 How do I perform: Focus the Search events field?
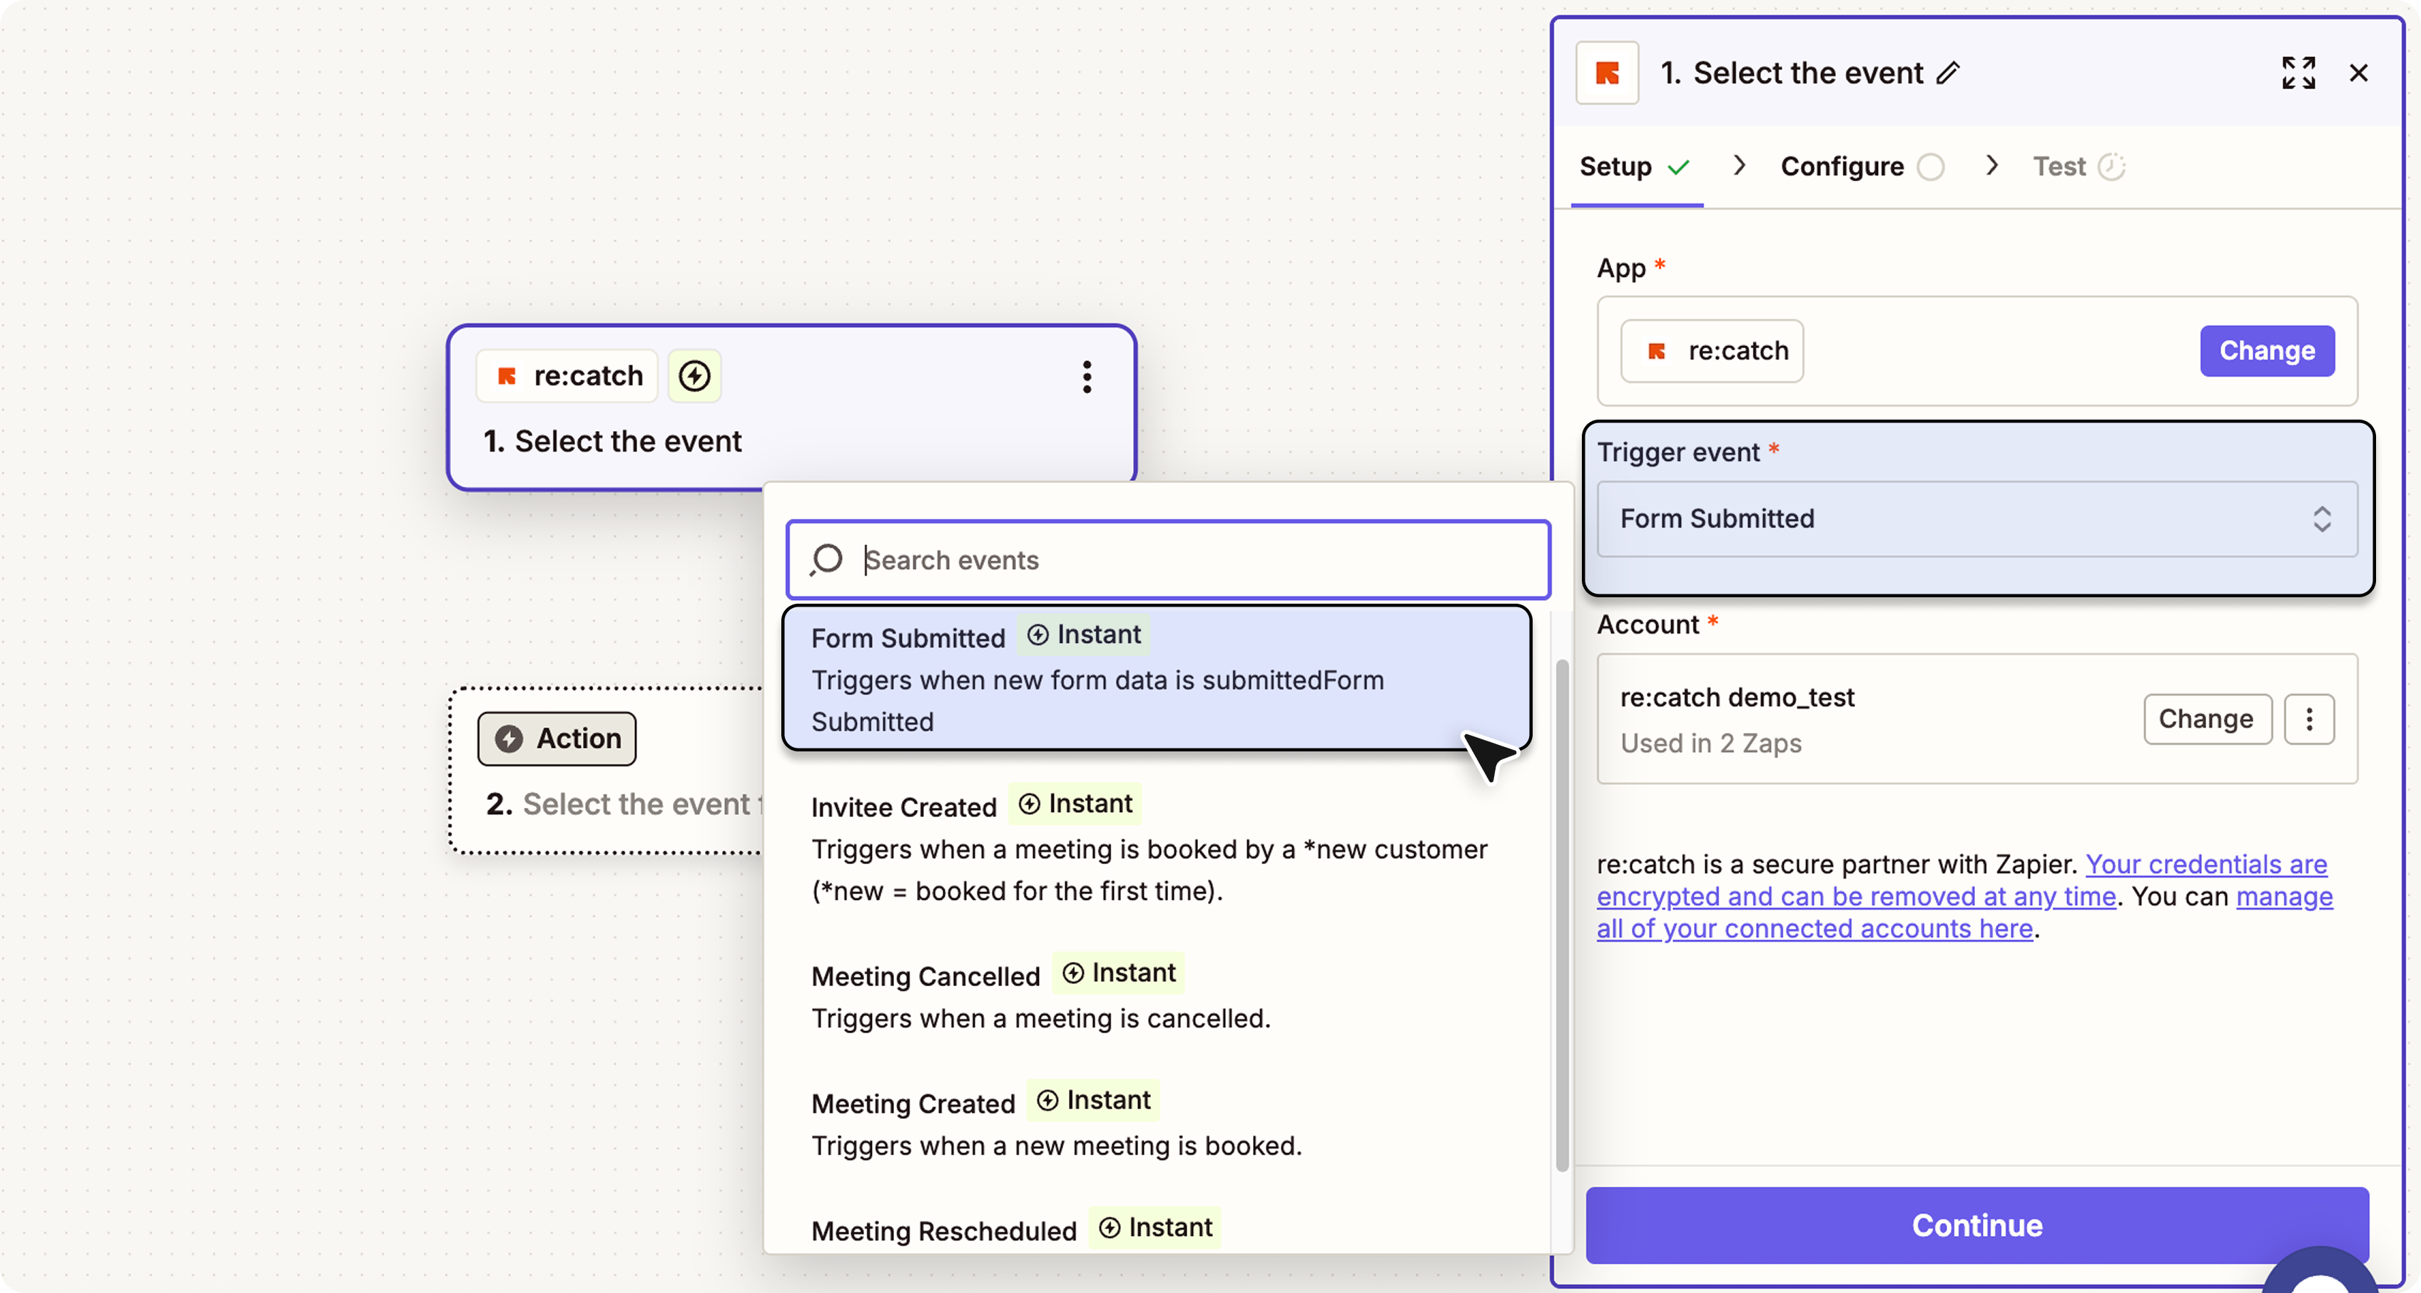coord(1168,559)
